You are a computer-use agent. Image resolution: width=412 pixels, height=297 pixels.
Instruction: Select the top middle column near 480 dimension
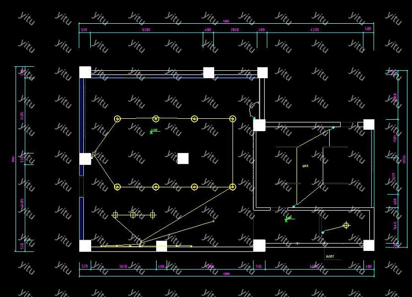pyautogui.click(x=209, y=73)
